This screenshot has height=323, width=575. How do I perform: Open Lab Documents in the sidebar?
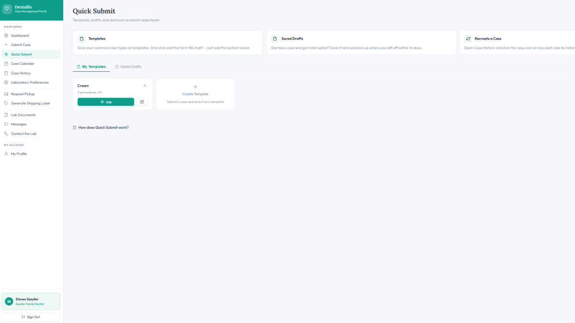tap(31, 115)
